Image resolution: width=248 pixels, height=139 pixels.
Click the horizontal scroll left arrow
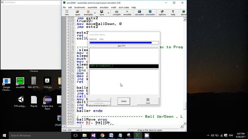(x=64, y=126)
